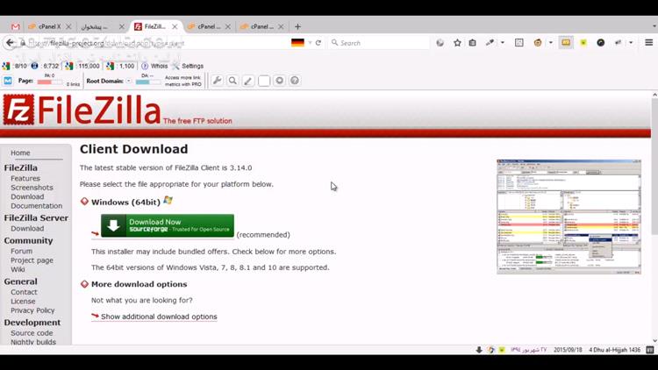658x370 pixels.
Task: Click the blue M MozBar logo icon
Action: coord(8,81)
